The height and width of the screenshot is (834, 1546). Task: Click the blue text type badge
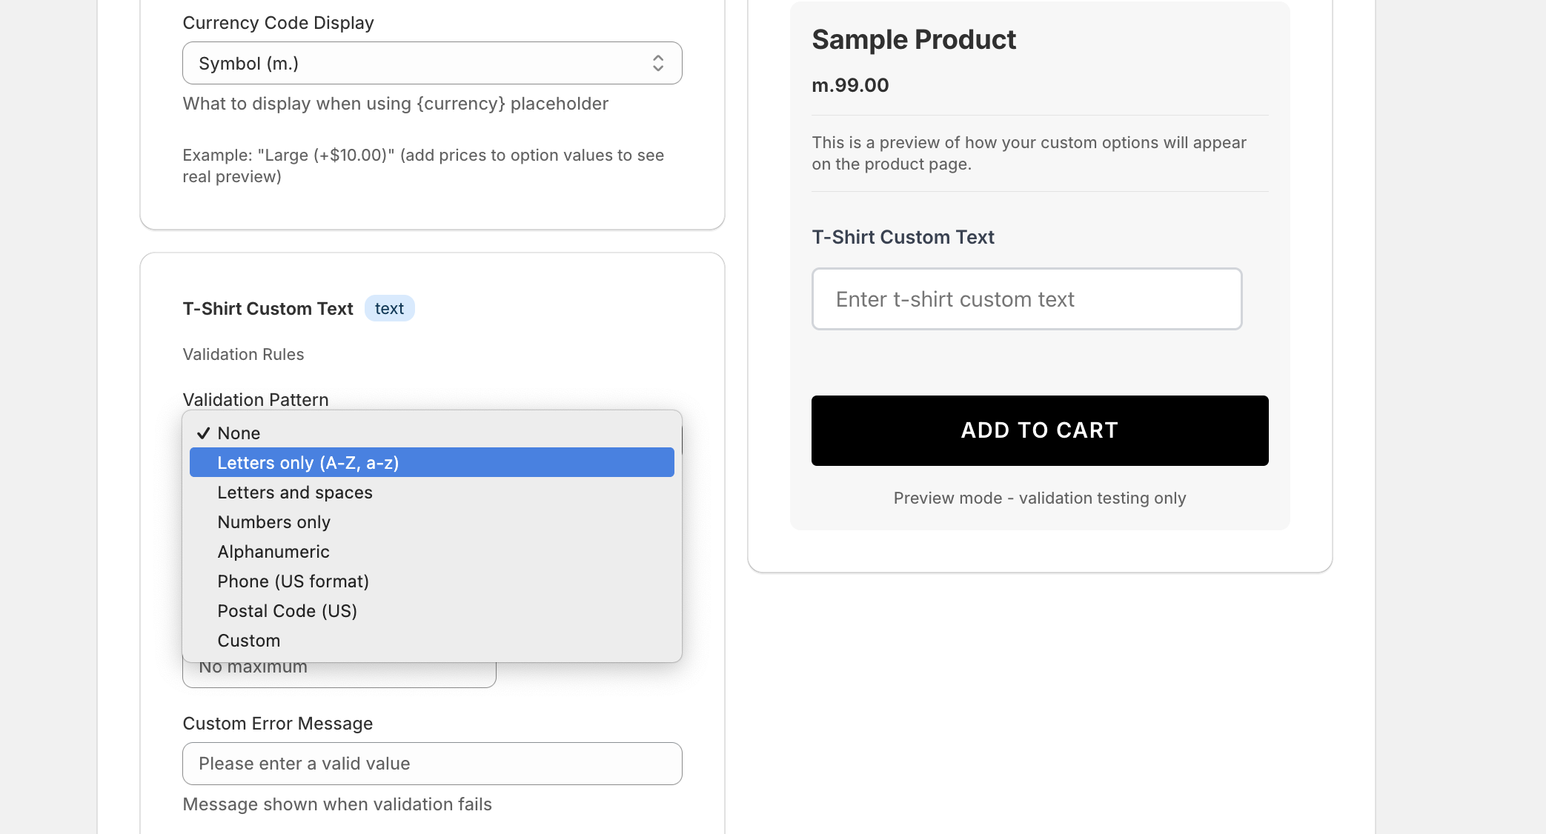(x=389, y=309)
